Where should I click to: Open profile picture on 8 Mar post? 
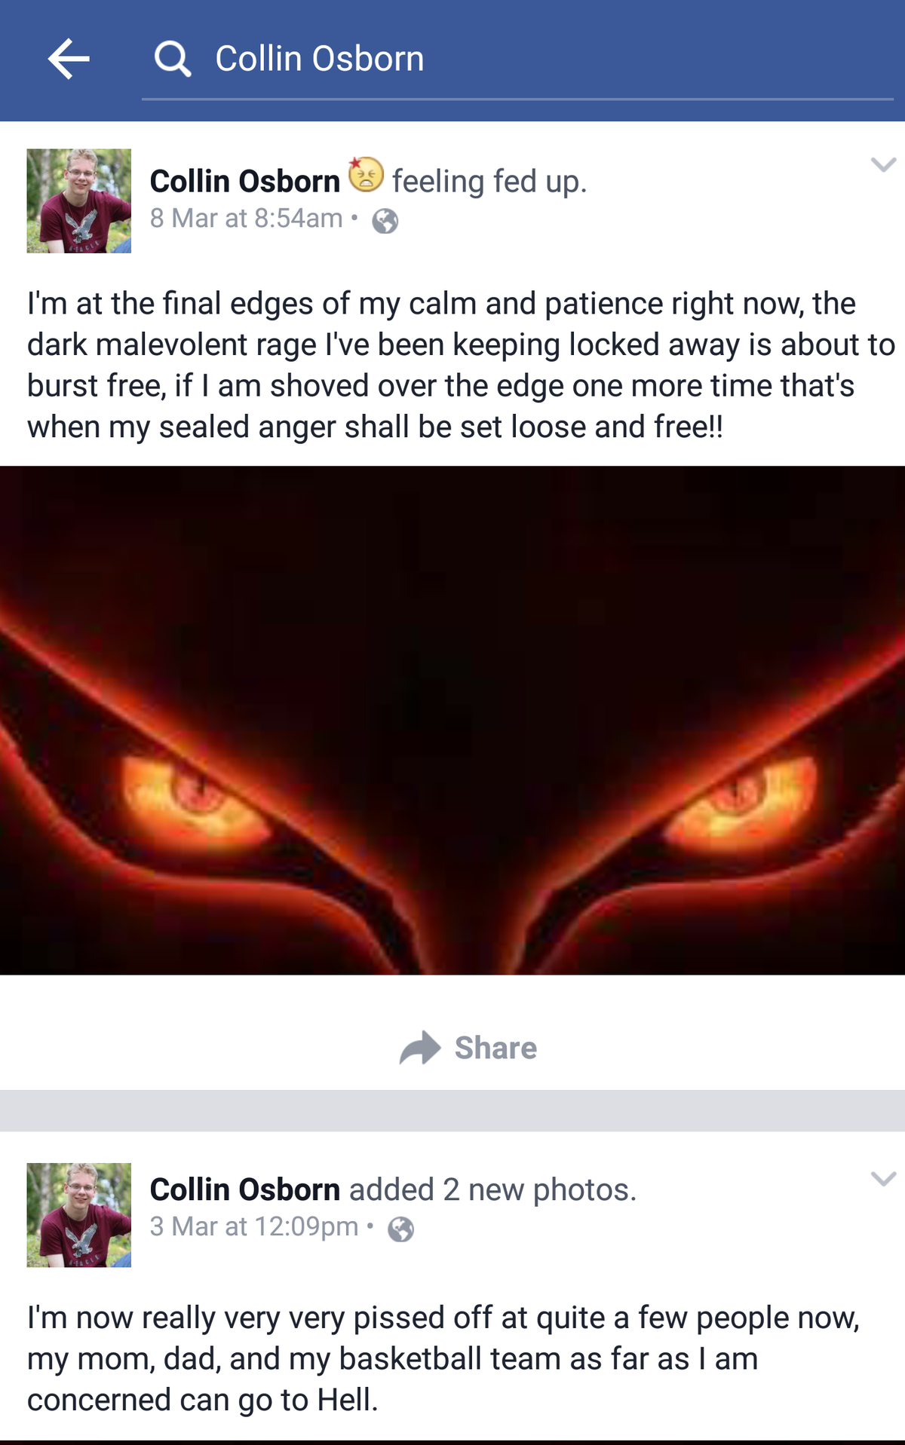79,201
